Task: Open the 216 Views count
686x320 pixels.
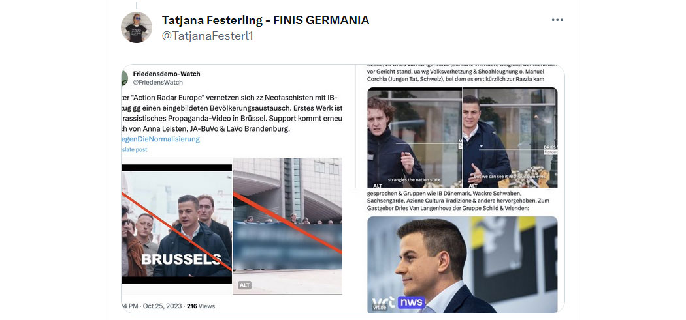Action: [201, 306]
